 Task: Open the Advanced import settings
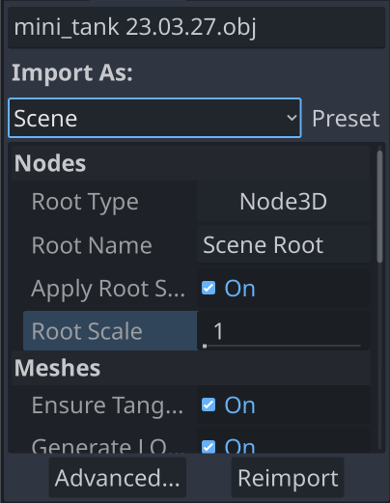click(x=118, y=478)
